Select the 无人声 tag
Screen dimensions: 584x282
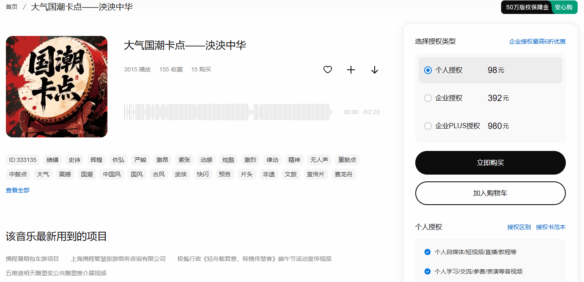point(319,160)
